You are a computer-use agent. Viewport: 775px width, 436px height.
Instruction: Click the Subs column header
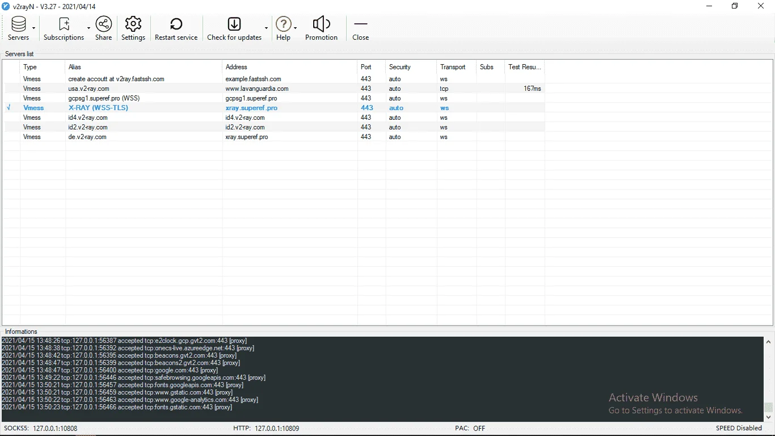491,67
